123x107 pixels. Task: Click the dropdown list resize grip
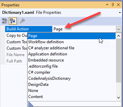(x=31, y=104)
